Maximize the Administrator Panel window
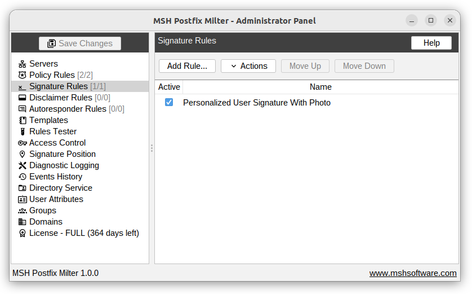This screenshot has width=472, height=294. 431,20
